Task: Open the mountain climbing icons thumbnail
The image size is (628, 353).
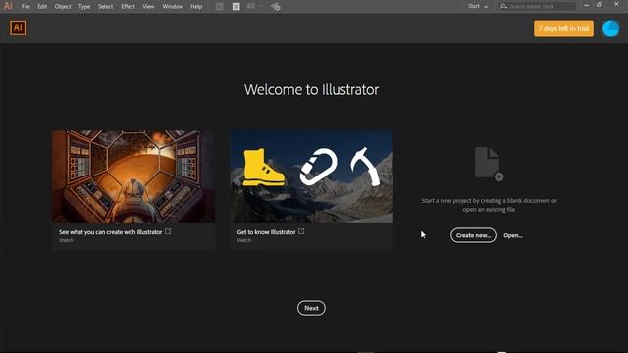Action: click(x=312, y=176)
